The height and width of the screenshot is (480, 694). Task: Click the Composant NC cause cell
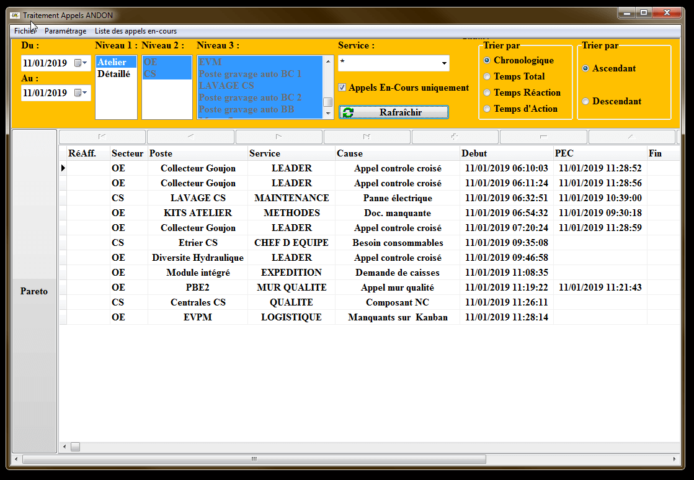pyautogui.click(x=398, y=302)
